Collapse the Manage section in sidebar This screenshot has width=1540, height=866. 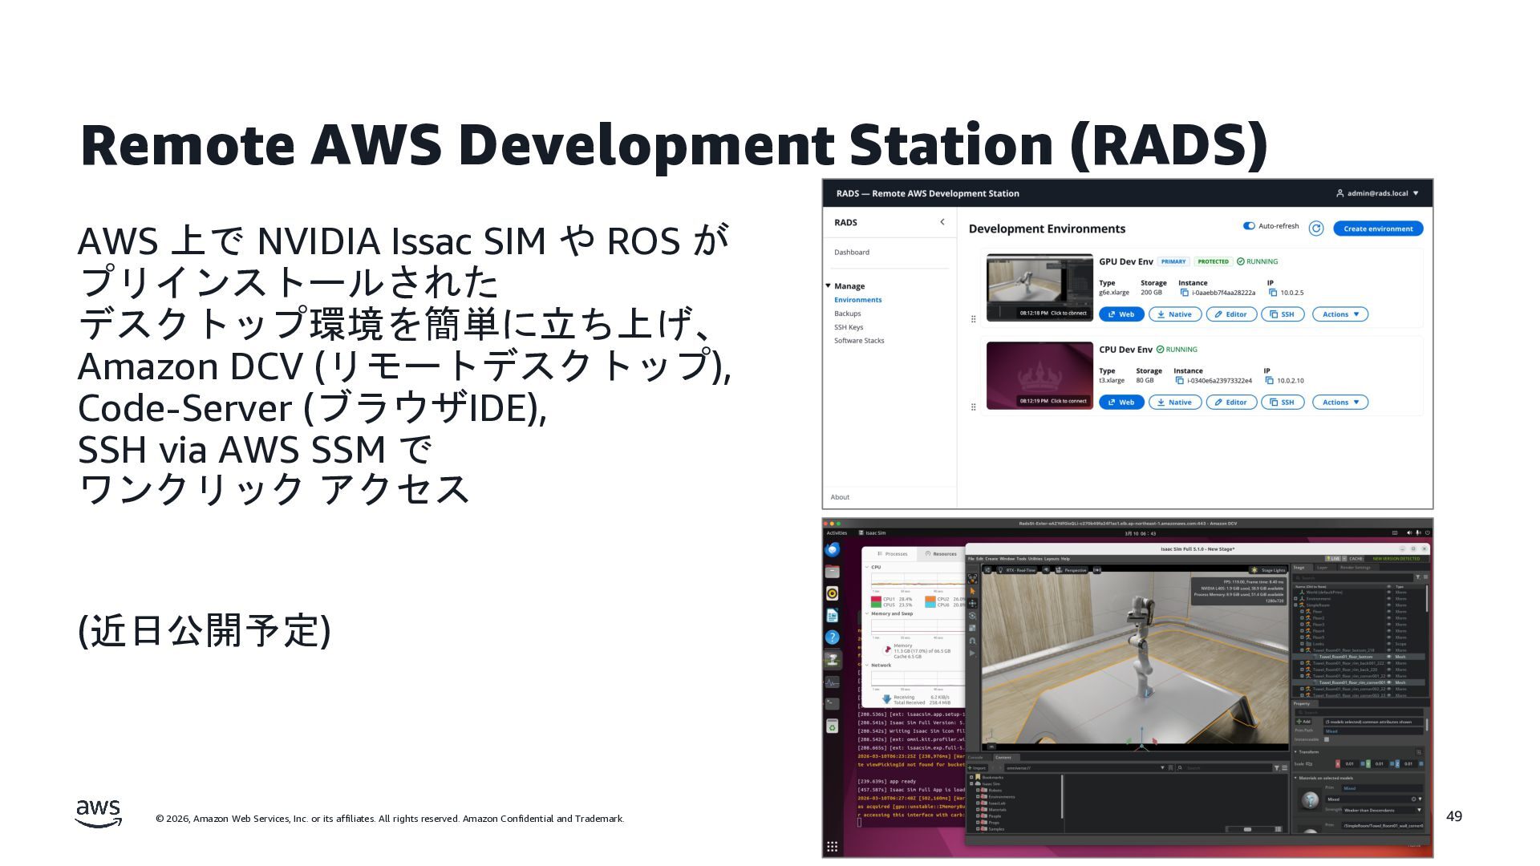coord(829,286)
